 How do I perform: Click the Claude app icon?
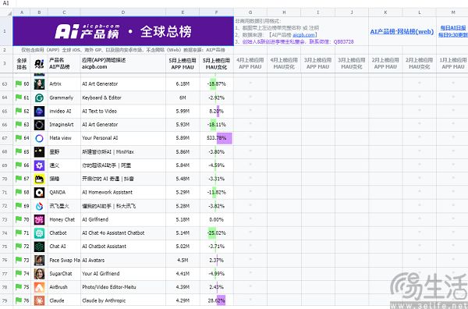pyautogui.click(x=39, y=300)
